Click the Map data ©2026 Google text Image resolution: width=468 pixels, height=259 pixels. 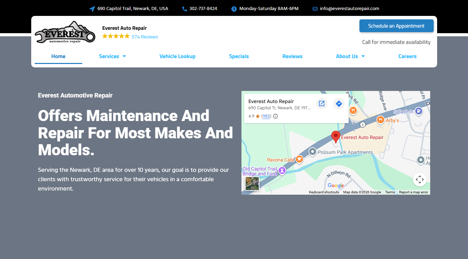coord(362,192)
